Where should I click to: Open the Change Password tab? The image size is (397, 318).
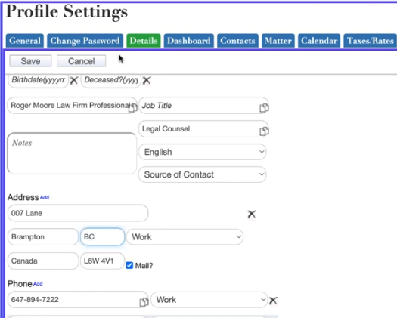point(85,41)
